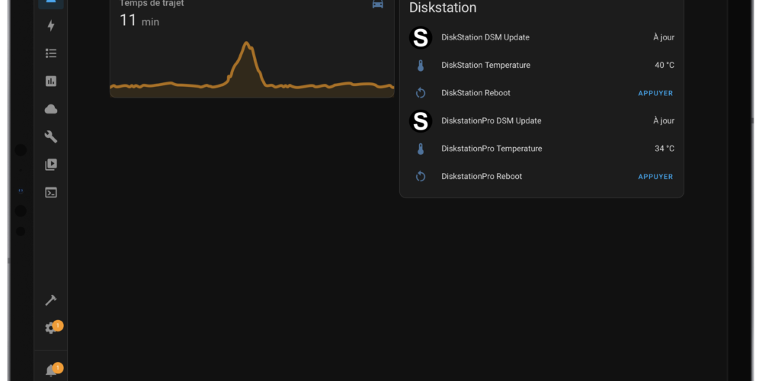
Task: Open the Media play-box icon in sidebar
Action: [51, 165]
